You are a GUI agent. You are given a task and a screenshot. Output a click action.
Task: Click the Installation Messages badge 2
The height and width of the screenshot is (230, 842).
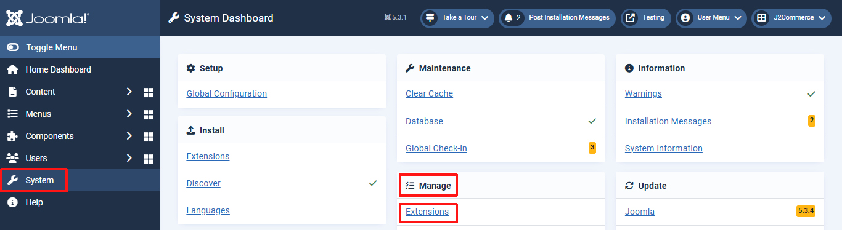click(x=812, y=121)
